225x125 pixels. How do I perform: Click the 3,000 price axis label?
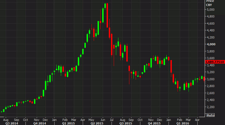(x=210, y=79)
